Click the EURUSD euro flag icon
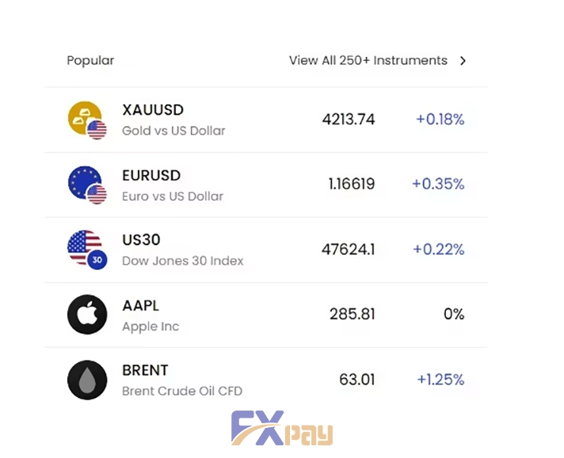This screenshot has width=564, height=458. coord(87,184)
